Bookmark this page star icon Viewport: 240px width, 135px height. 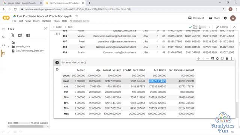tap(223, 9)
